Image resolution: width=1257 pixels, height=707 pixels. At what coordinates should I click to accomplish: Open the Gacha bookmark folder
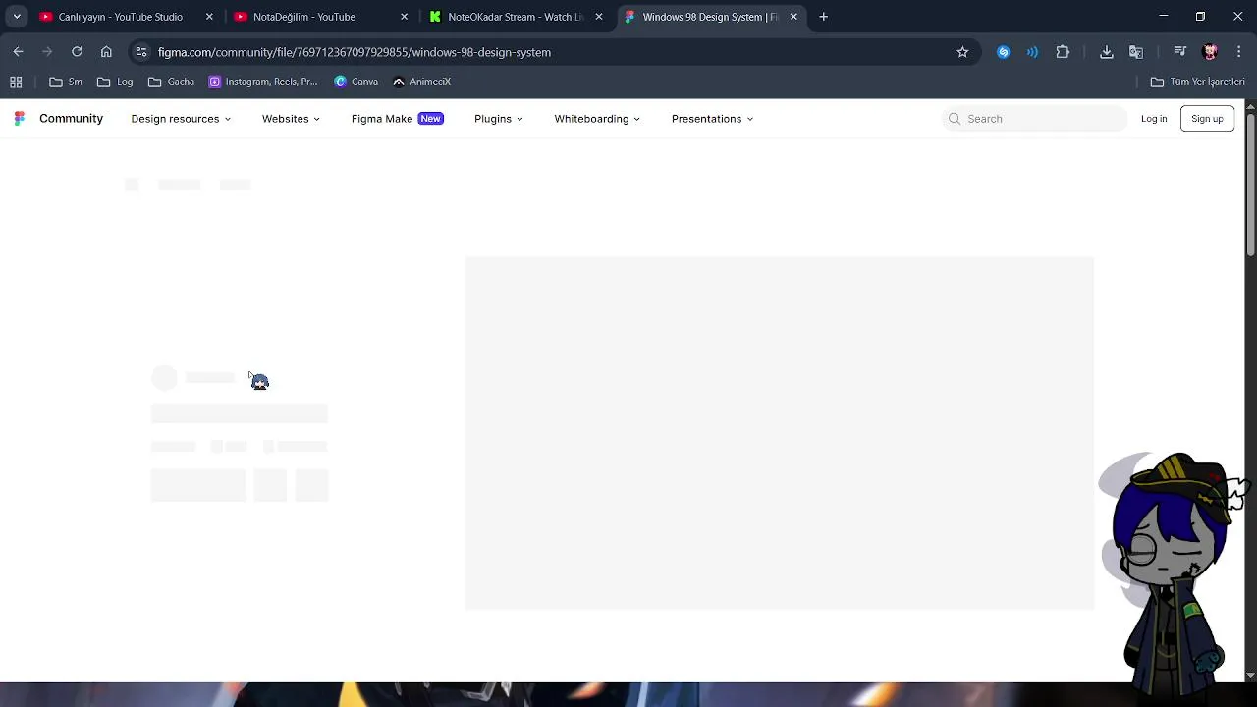coord(171,82)
